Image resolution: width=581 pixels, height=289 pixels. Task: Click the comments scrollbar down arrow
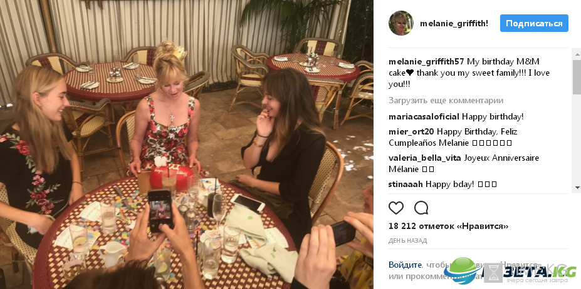pos(577,188)
